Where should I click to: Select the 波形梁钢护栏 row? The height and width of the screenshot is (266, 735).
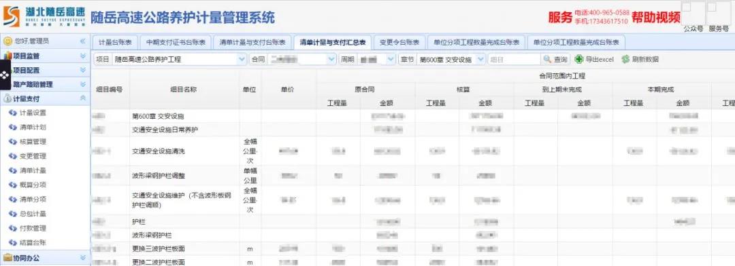click(412, 235)
